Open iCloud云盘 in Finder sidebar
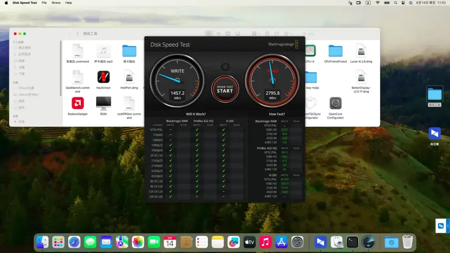 26,88
